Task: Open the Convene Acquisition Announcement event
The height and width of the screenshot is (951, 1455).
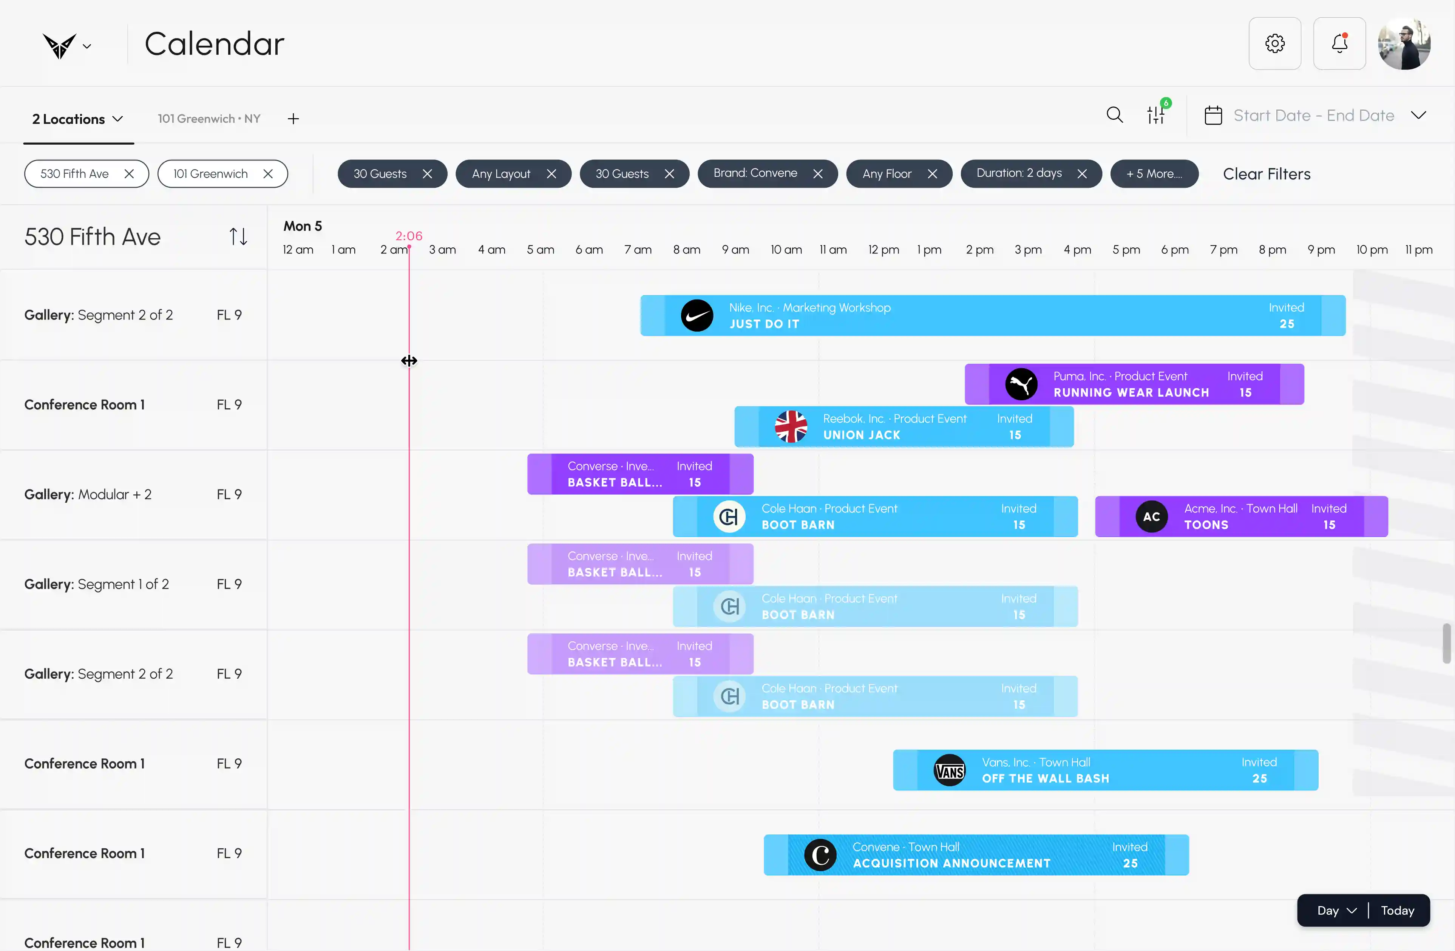Action: point(976,855)
